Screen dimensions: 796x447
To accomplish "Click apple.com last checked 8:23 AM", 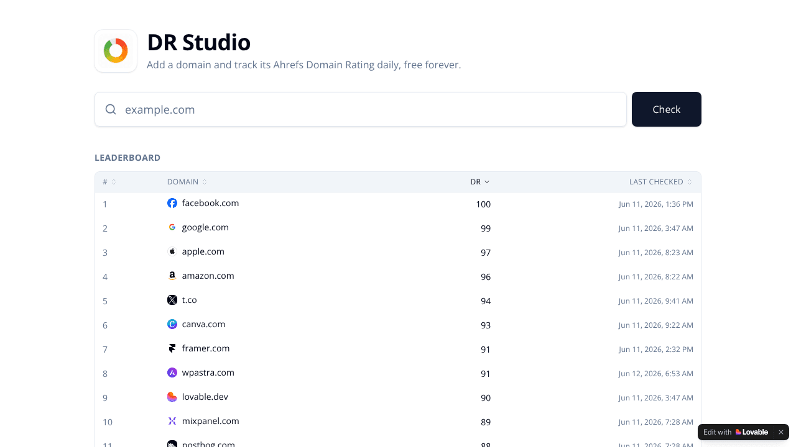I will [x=656, y=252].
